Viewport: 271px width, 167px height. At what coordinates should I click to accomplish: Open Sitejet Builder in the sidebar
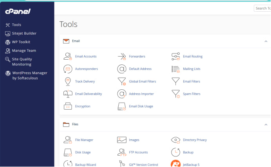21,34
